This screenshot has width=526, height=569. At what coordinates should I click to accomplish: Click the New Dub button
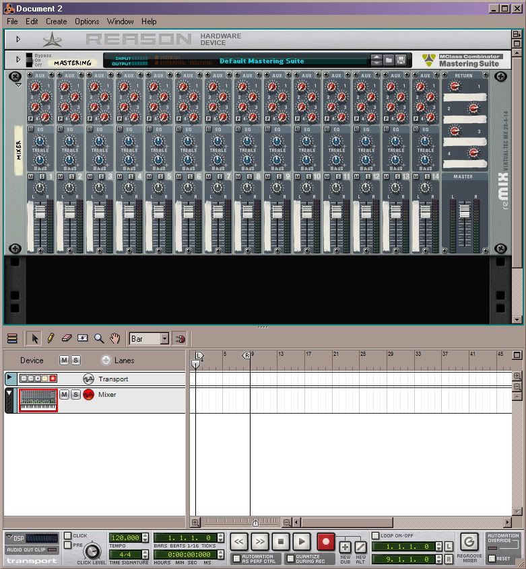[345, 547]
